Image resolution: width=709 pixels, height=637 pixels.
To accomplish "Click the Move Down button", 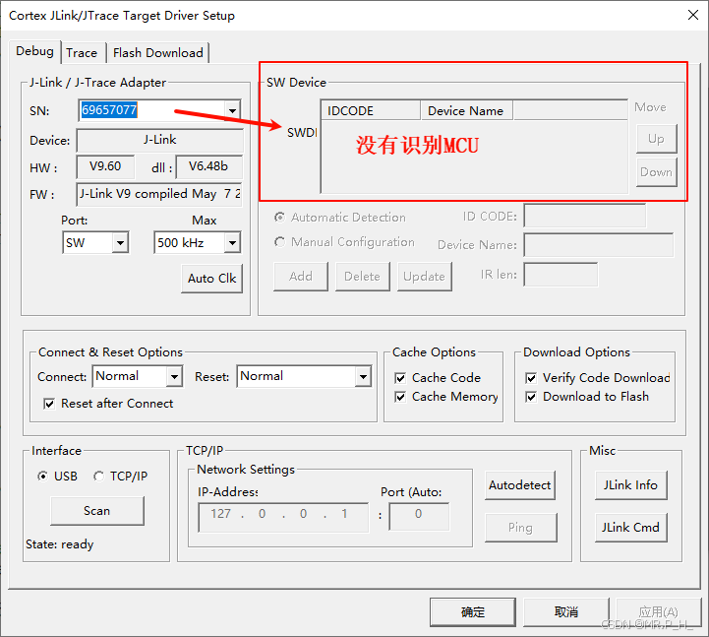I will tap(656, 172).
